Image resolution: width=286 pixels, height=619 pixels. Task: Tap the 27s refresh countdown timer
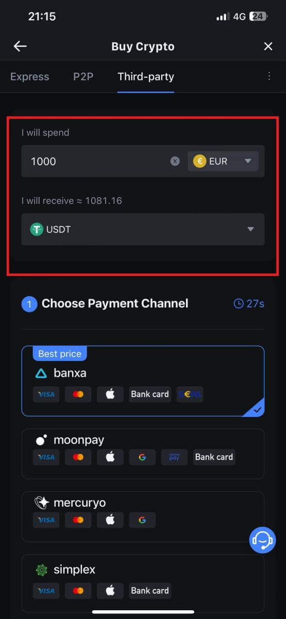249,304
